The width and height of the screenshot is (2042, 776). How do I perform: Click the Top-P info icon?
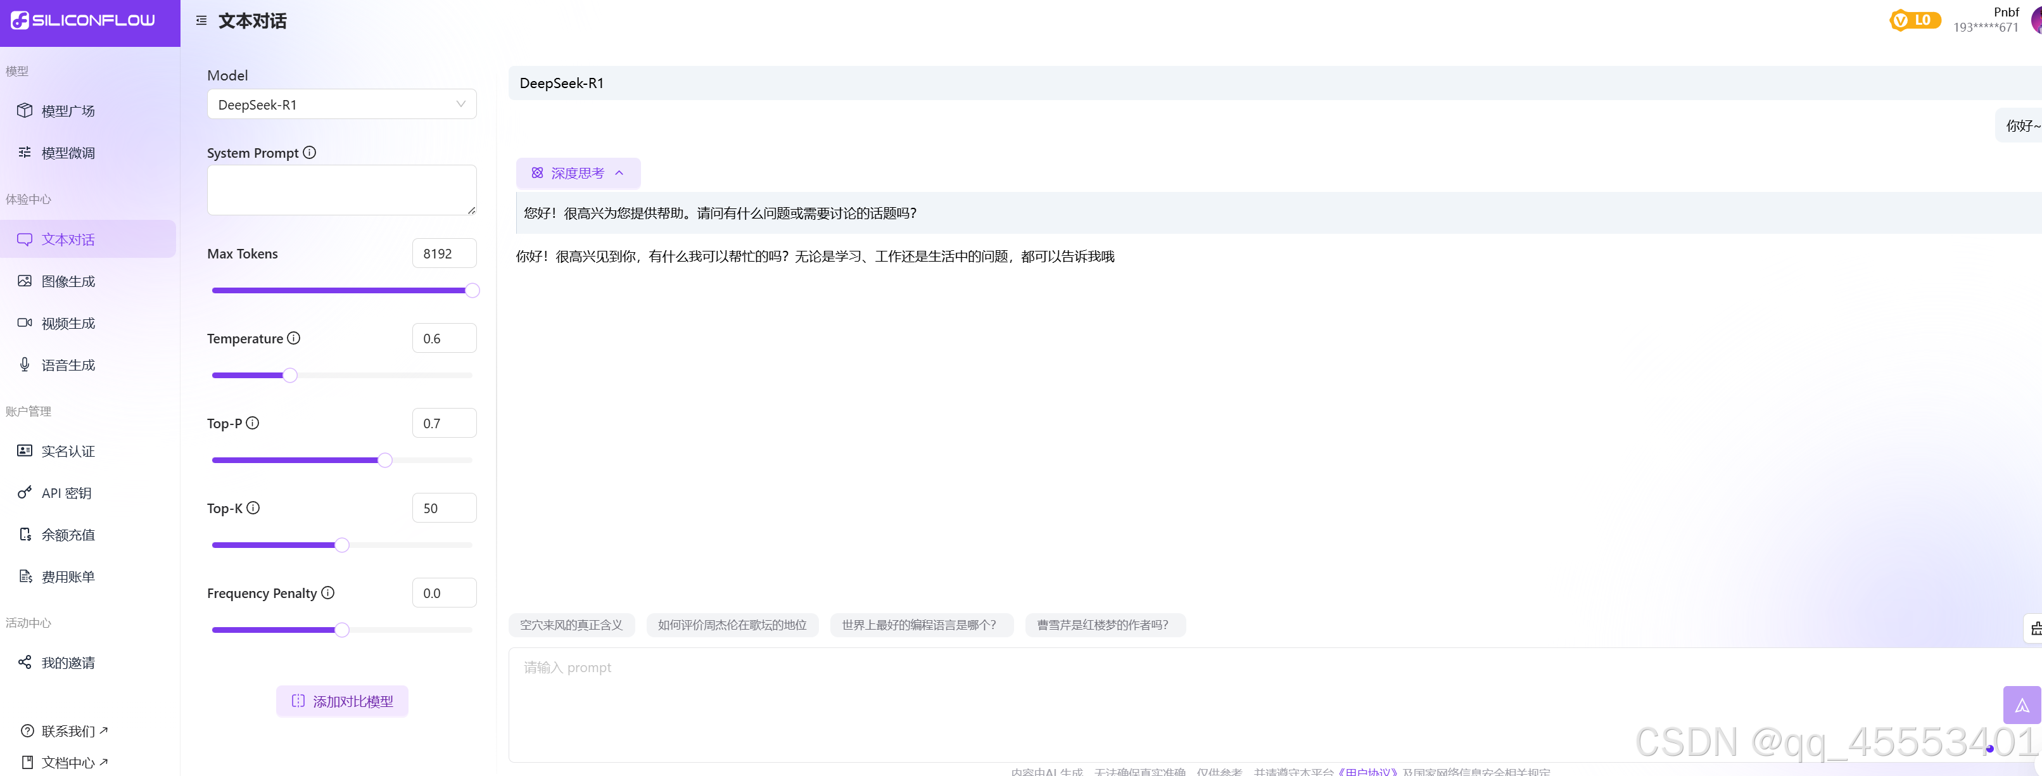252,423
